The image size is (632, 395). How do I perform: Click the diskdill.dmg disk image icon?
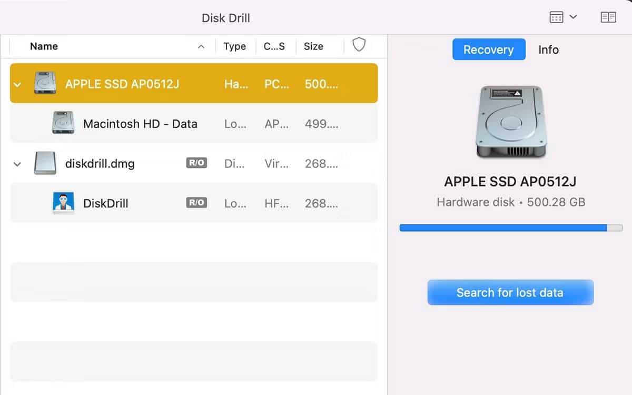click(45, 163)
